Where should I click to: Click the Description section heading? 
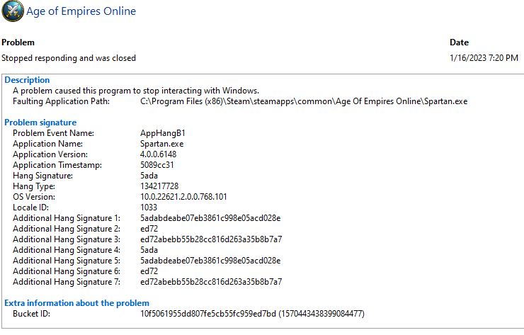pyautogui.click(x=27, y=80)
